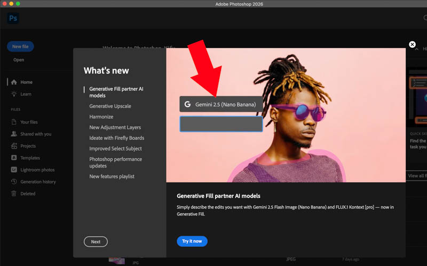Viewport: 427px width, 266px height.
Task: Select Generative Upscale in What's new list
Action: tap(110, 106)
